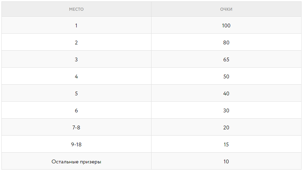This screenshot has height=171, width=303.
Task: Select the 9-18 place cell
Action: click(x=76, y=145)
